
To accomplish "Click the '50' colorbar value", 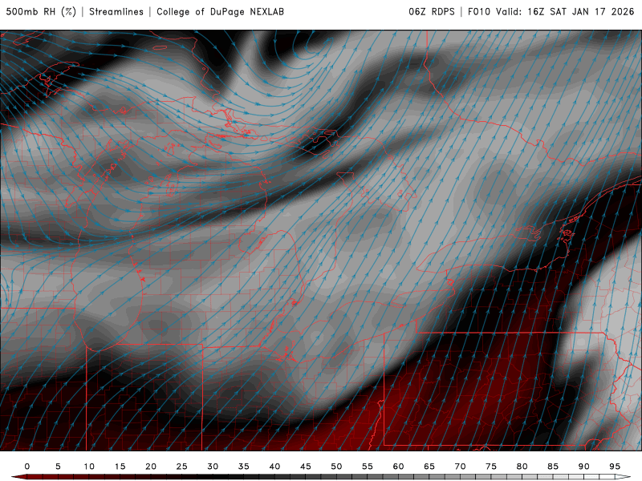I will pos(336,467).
